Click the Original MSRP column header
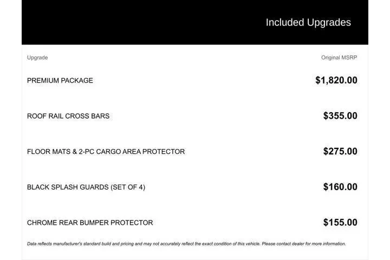The width and height of the screenshot is (390, 260). click(x=339, y=57)
